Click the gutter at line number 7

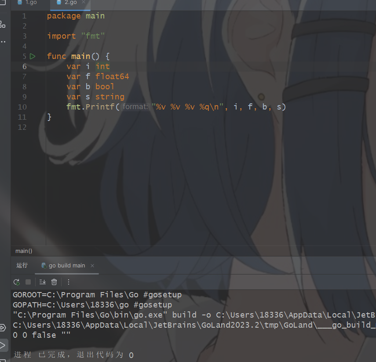coord(25,77)
